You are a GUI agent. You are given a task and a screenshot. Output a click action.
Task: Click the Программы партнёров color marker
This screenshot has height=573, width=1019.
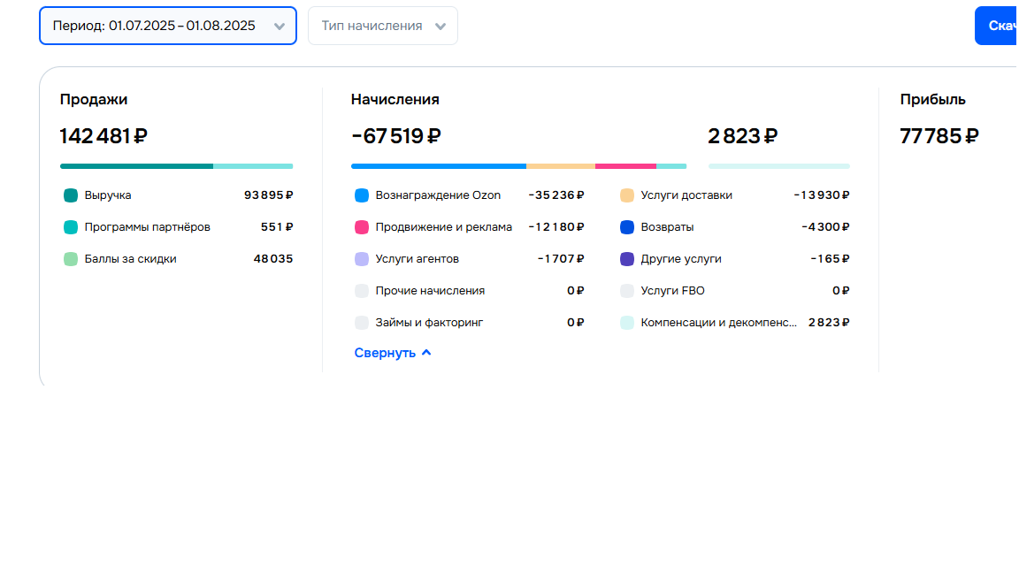[x=71, y=227]
